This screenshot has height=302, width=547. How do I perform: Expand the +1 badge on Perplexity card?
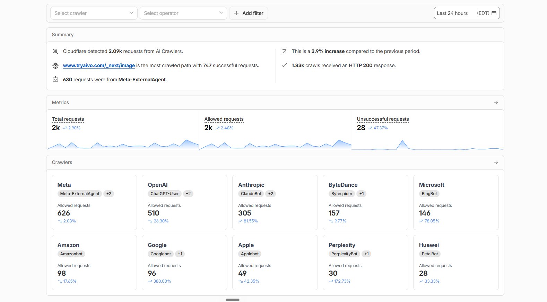tap(366, 254)
